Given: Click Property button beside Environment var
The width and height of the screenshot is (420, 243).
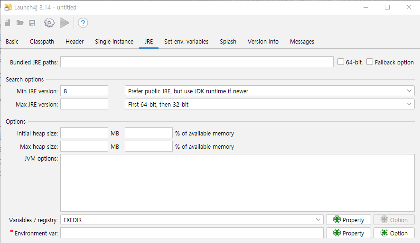Looking at the screenshot, I should 348,233.
